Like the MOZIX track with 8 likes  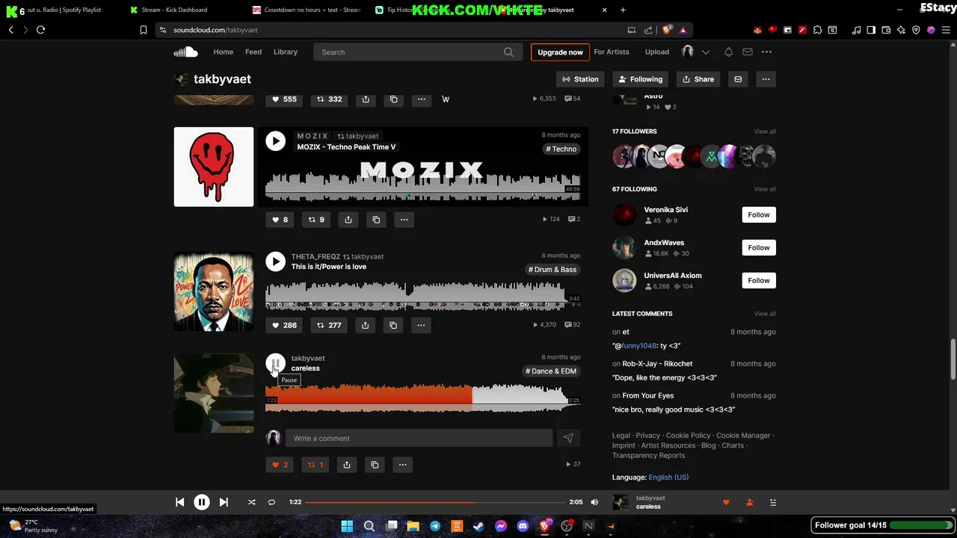tap(280, 220)
